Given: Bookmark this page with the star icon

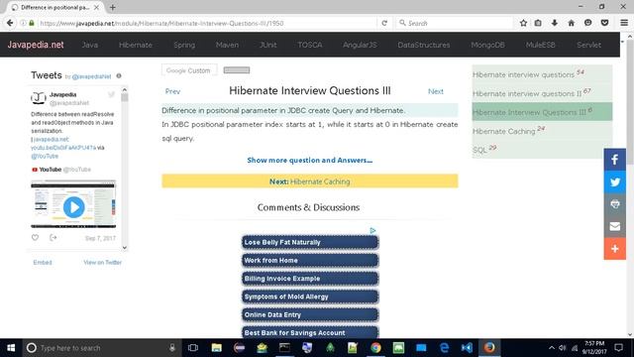Looking at the screenshot, I should click(x=523, y=23).
